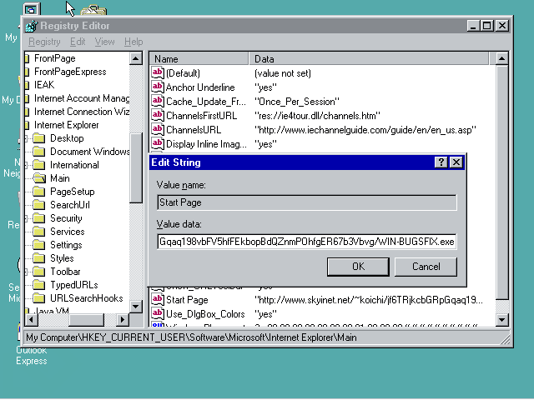Click the OK button in Edit String
Viewport: 534px width, 400px height.
pos(358,267)
